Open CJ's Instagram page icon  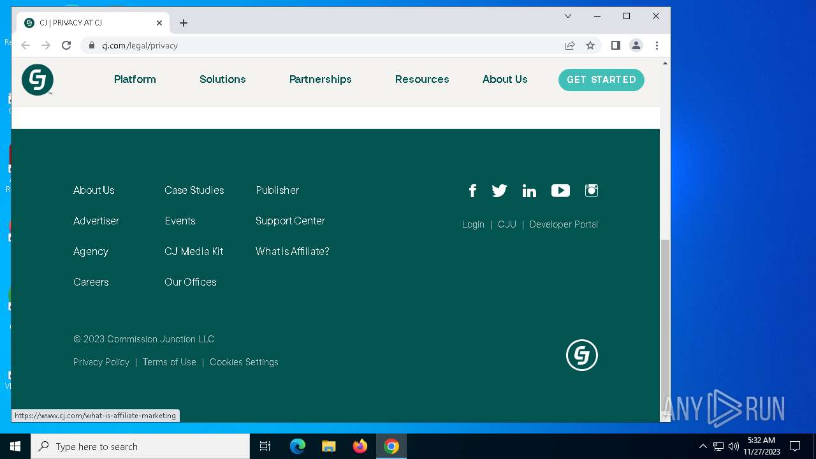pyautogui.click(x=592, y=191)
